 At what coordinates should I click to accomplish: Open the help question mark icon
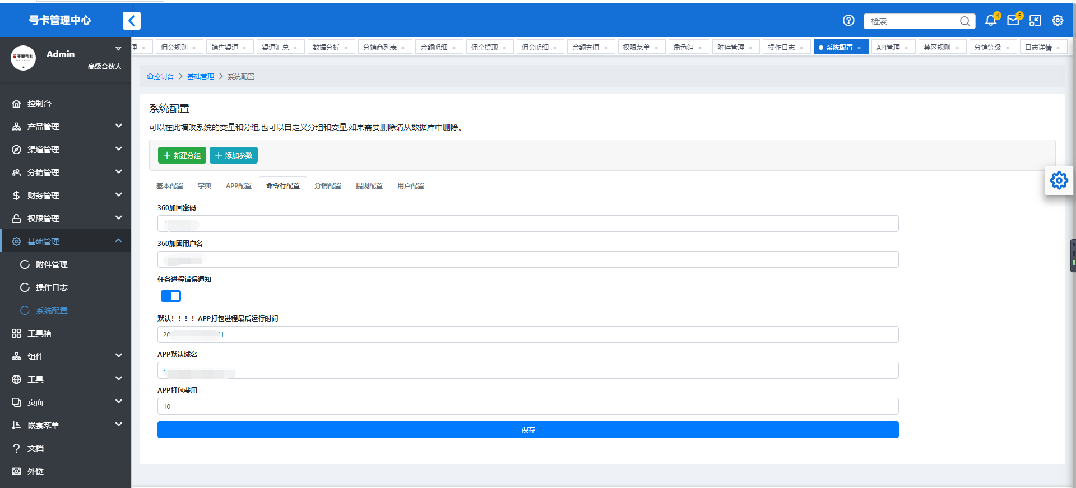[848, 21]
